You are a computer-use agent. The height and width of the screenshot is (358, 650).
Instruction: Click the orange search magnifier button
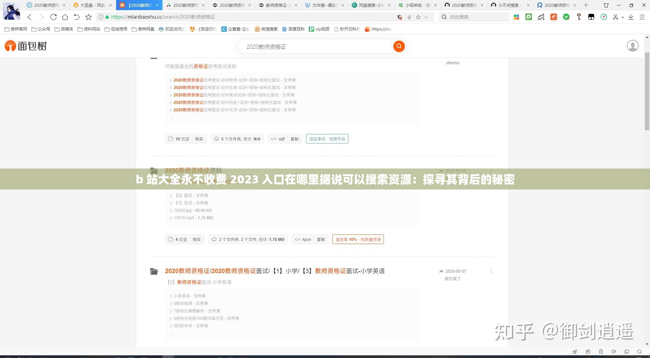(x=398, y=46)
